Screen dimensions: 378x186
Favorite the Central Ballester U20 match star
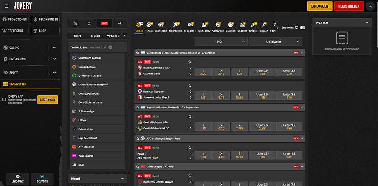tap(190, 116)
